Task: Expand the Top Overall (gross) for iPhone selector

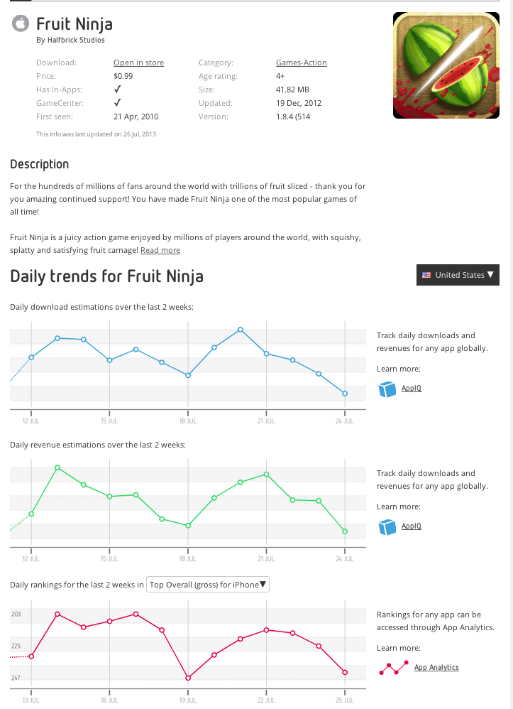Action: (207, 585)
